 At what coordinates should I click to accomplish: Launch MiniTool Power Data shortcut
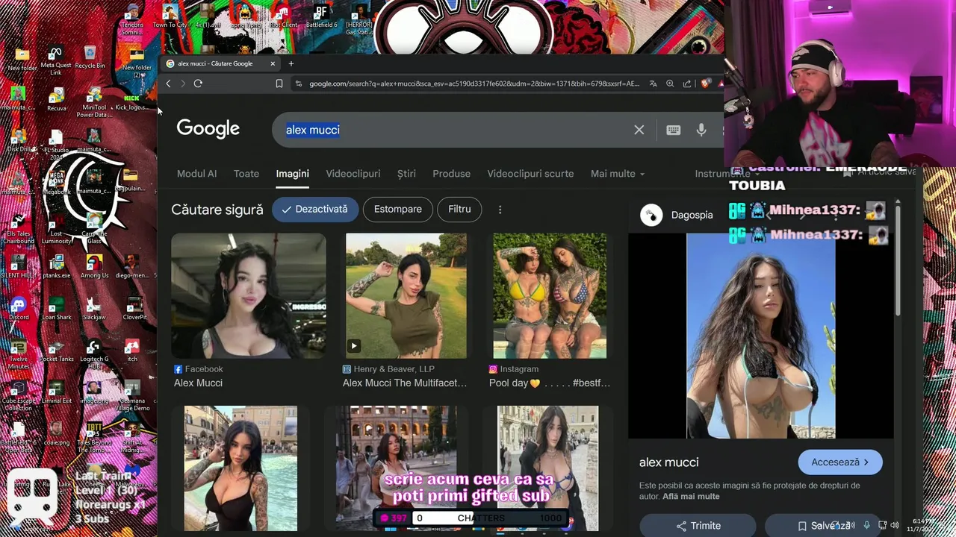[x=94, y=103]
